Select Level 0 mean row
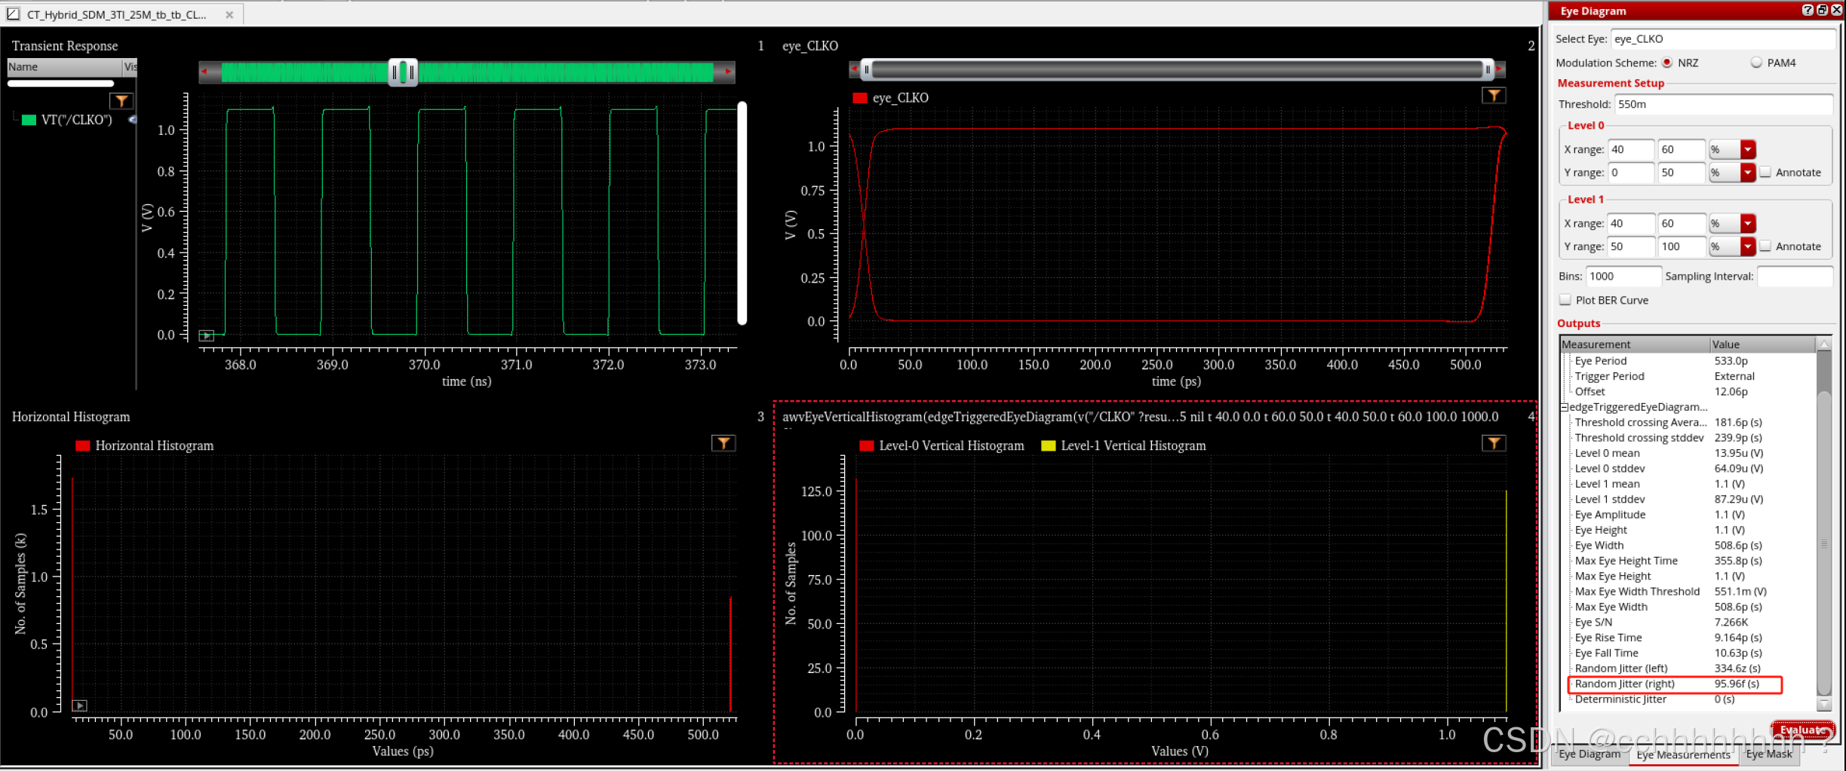Viewport: 1846px width, 771px height. click(x=1688, y=453)
